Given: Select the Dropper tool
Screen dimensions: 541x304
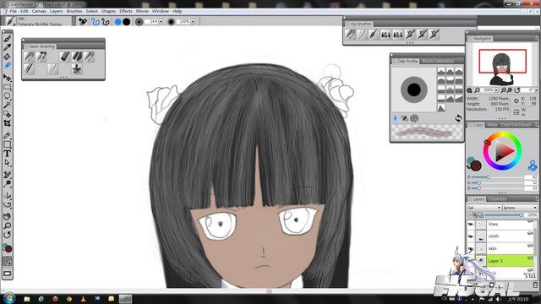Looking at the screenshot, I should (x=8, y=47).
